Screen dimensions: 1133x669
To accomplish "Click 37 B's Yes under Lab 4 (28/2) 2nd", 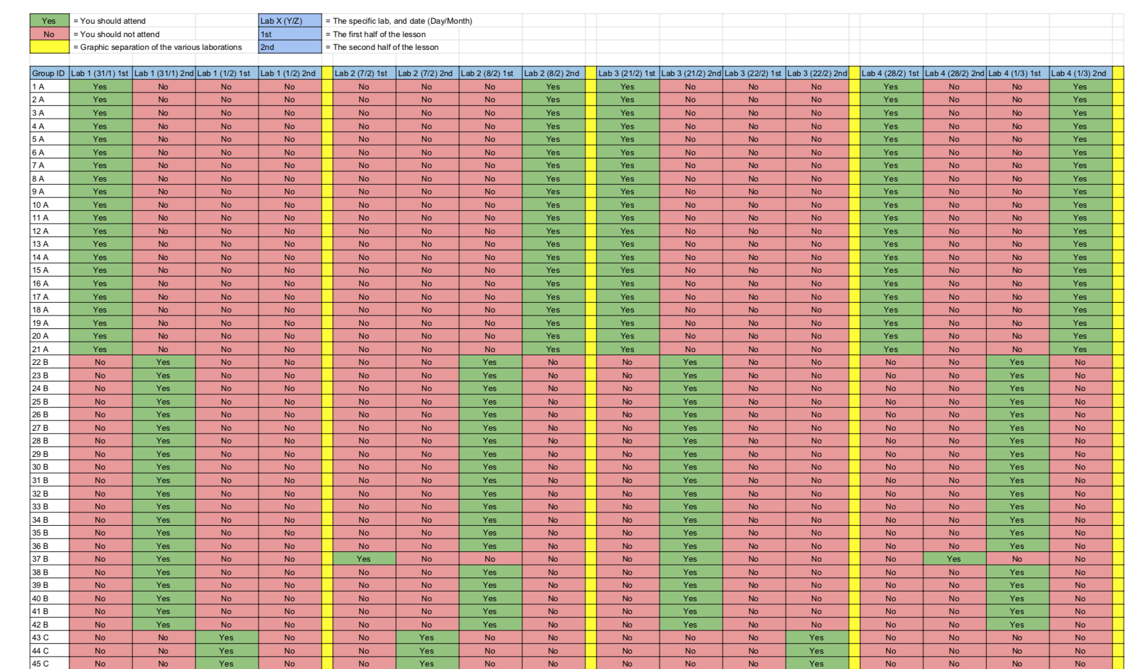I will coord(954,559).
